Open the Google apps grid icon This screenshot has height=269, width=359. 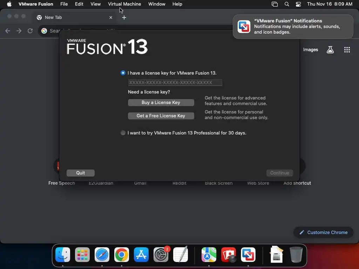tap(347, 50)
